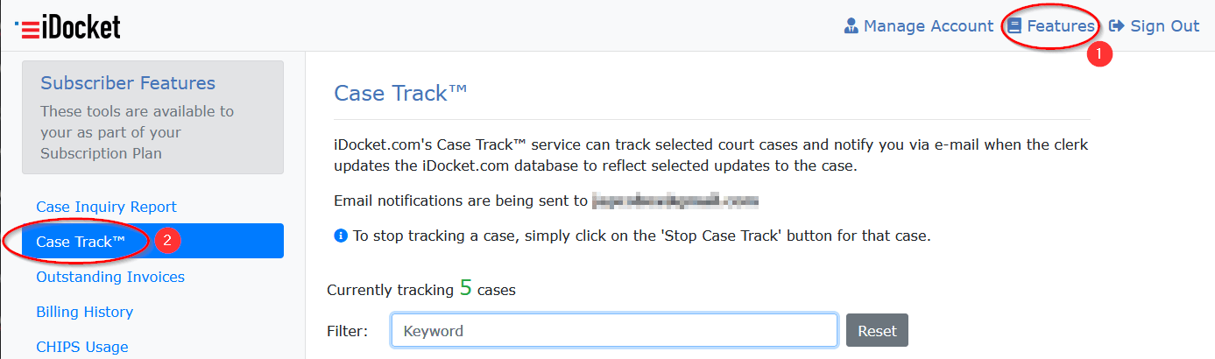Go to Outstanding Invoices
This screenshot has width=1215, height=359.
(110, 277)
